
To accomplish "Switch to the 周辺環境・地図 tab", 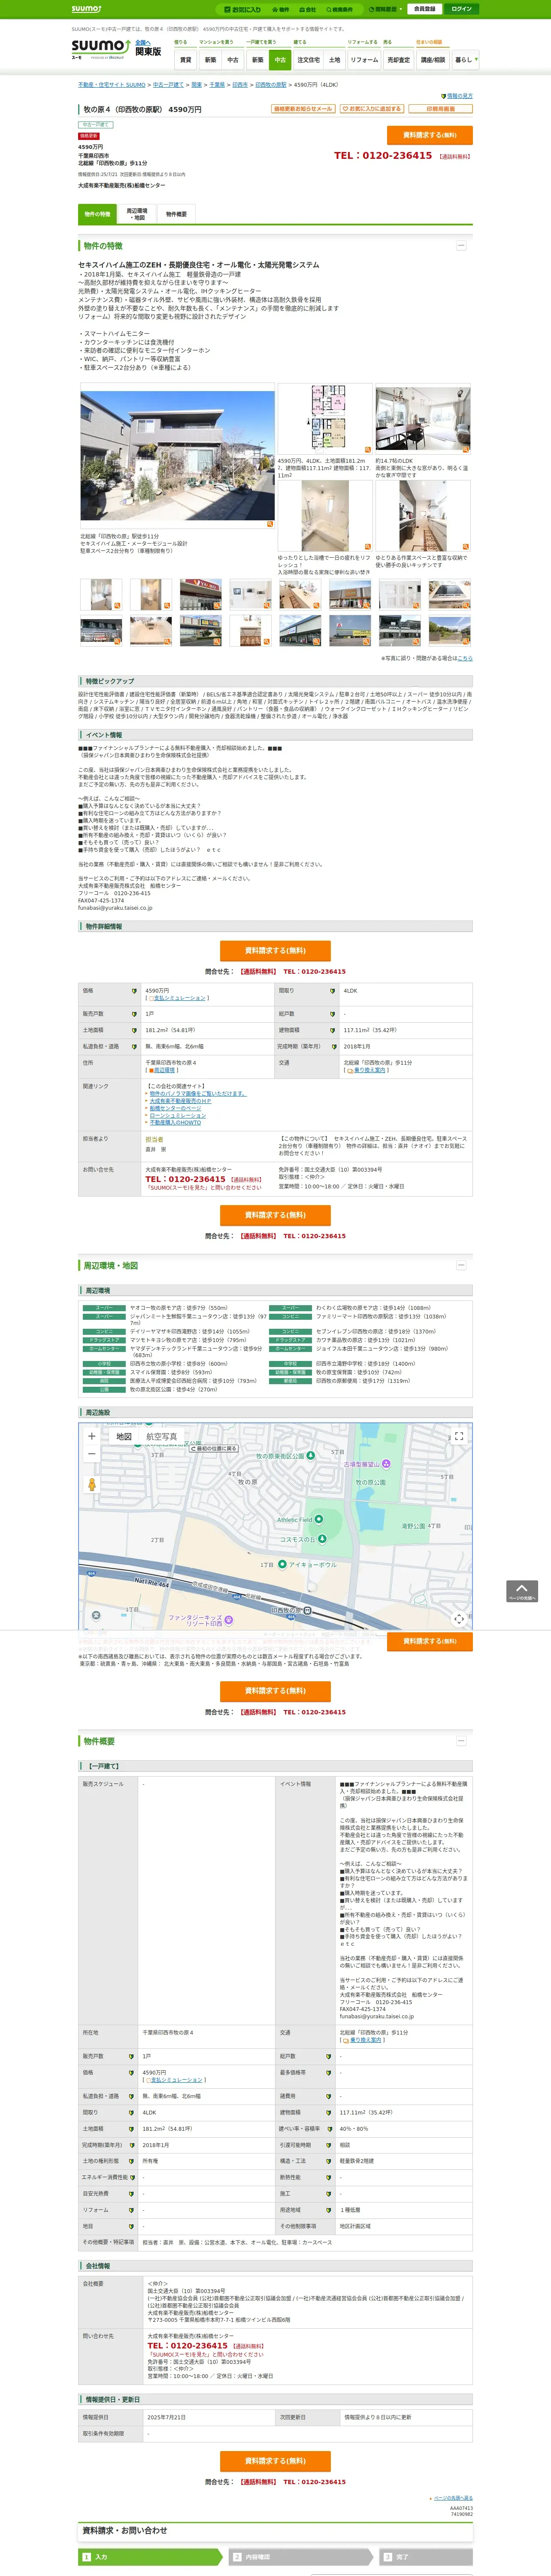I will click(x=137, y=214).
